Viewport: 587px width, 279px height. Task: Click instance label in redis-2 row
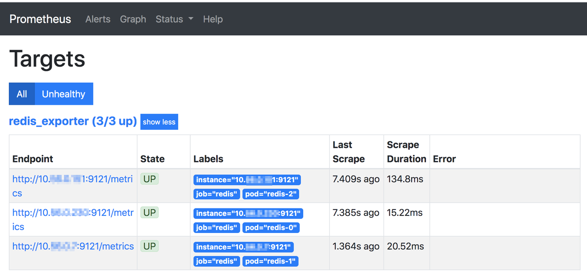(x=247, y=180)
